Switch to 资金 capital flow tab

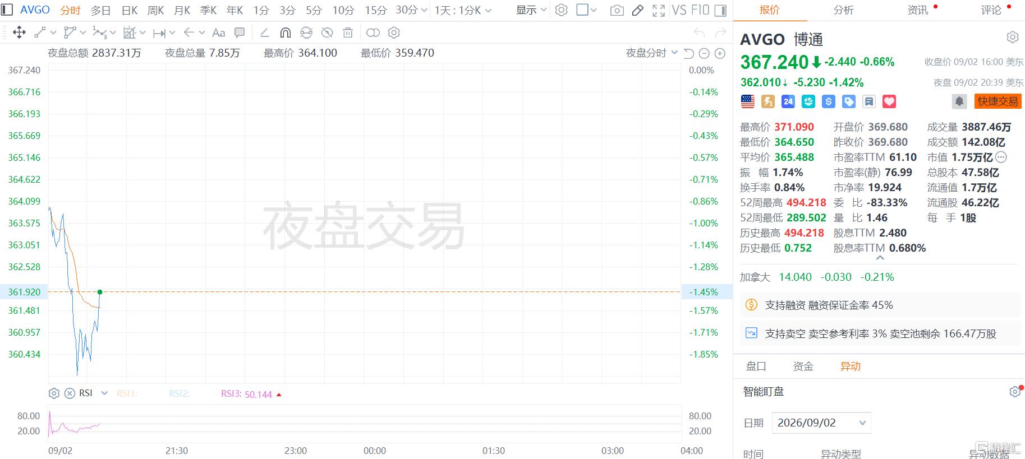[803, 367]
